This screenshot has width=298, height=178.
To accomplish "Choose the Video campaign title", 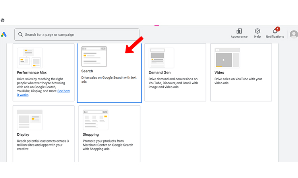I will [x=219, y=73].
